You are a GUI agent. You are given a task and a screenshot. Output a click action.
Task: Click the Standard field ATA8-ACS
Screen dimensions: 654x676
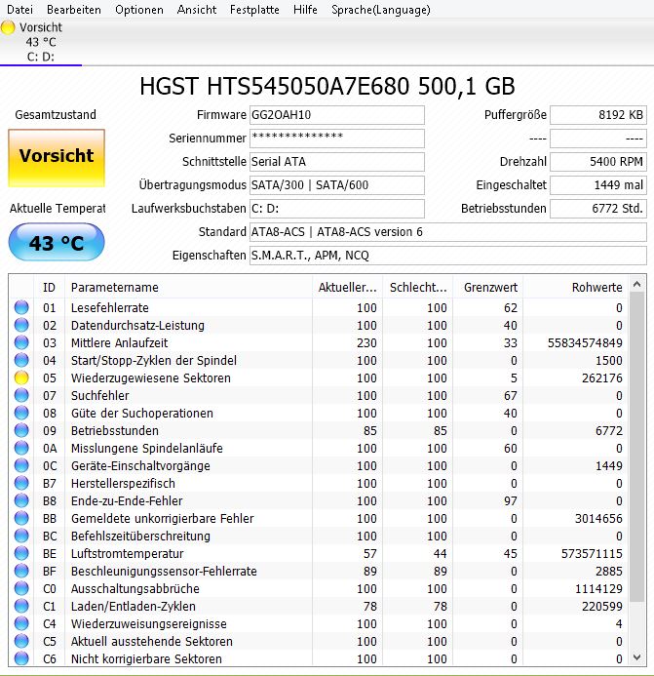(x=448, y=232)
